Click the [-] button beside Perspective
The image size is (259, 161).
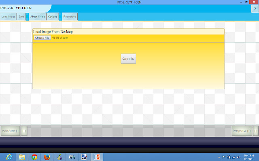point(255,131)
